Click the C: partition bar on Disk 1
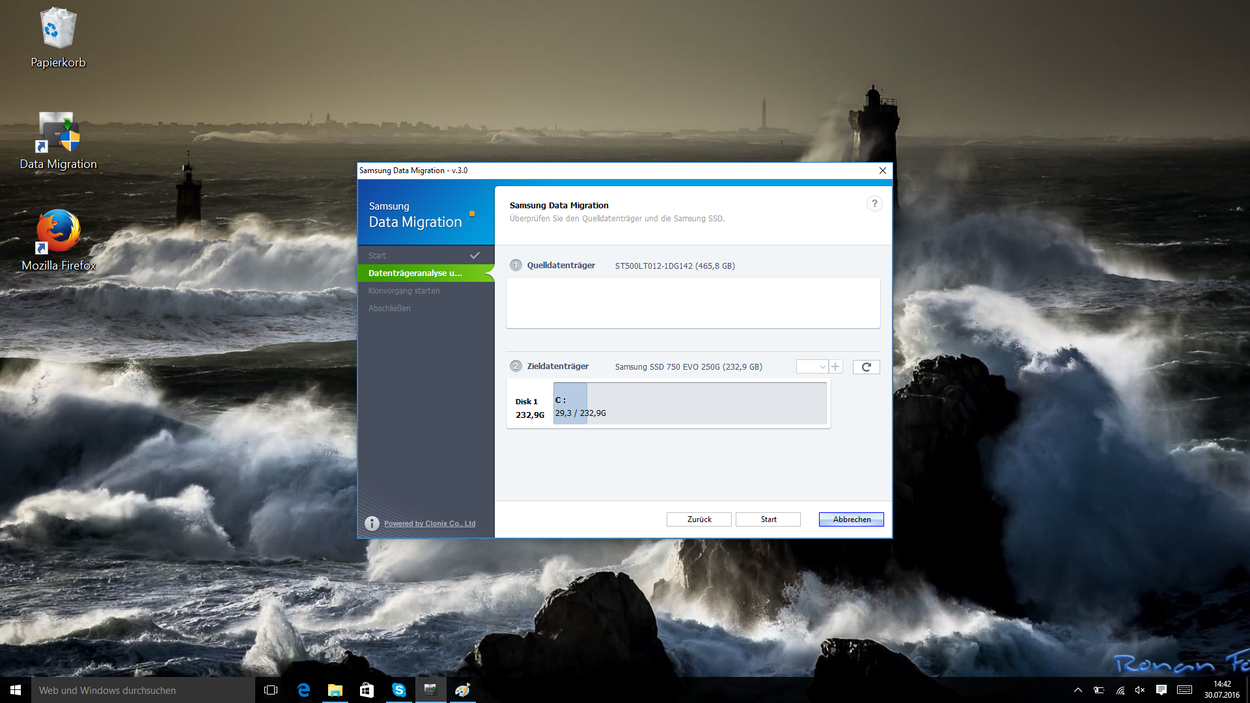Image resolution: width=1250 pixels, height=703 pixels. tap(690, 404)
